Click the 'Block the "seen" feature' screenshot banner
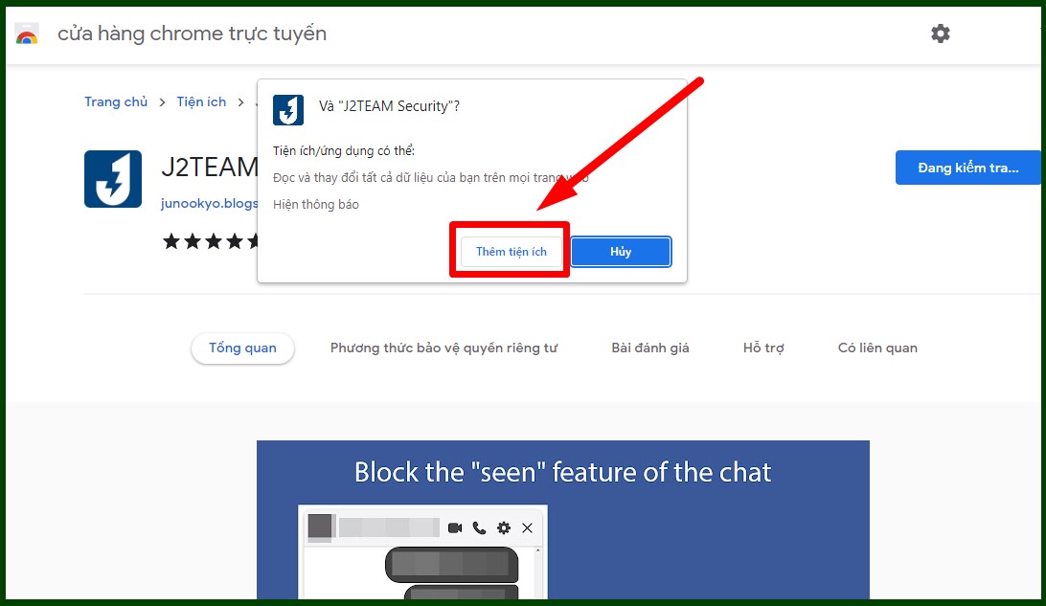Viewport: 1046px width, 606px height. point(563,520)
